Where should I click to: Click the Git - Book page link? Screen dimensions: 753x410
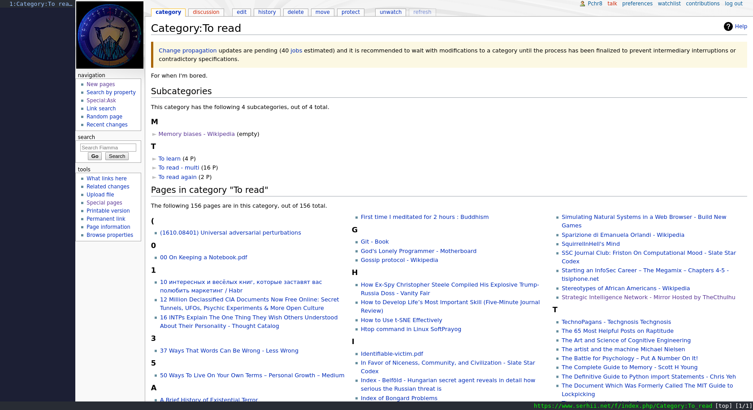[375, 242]
